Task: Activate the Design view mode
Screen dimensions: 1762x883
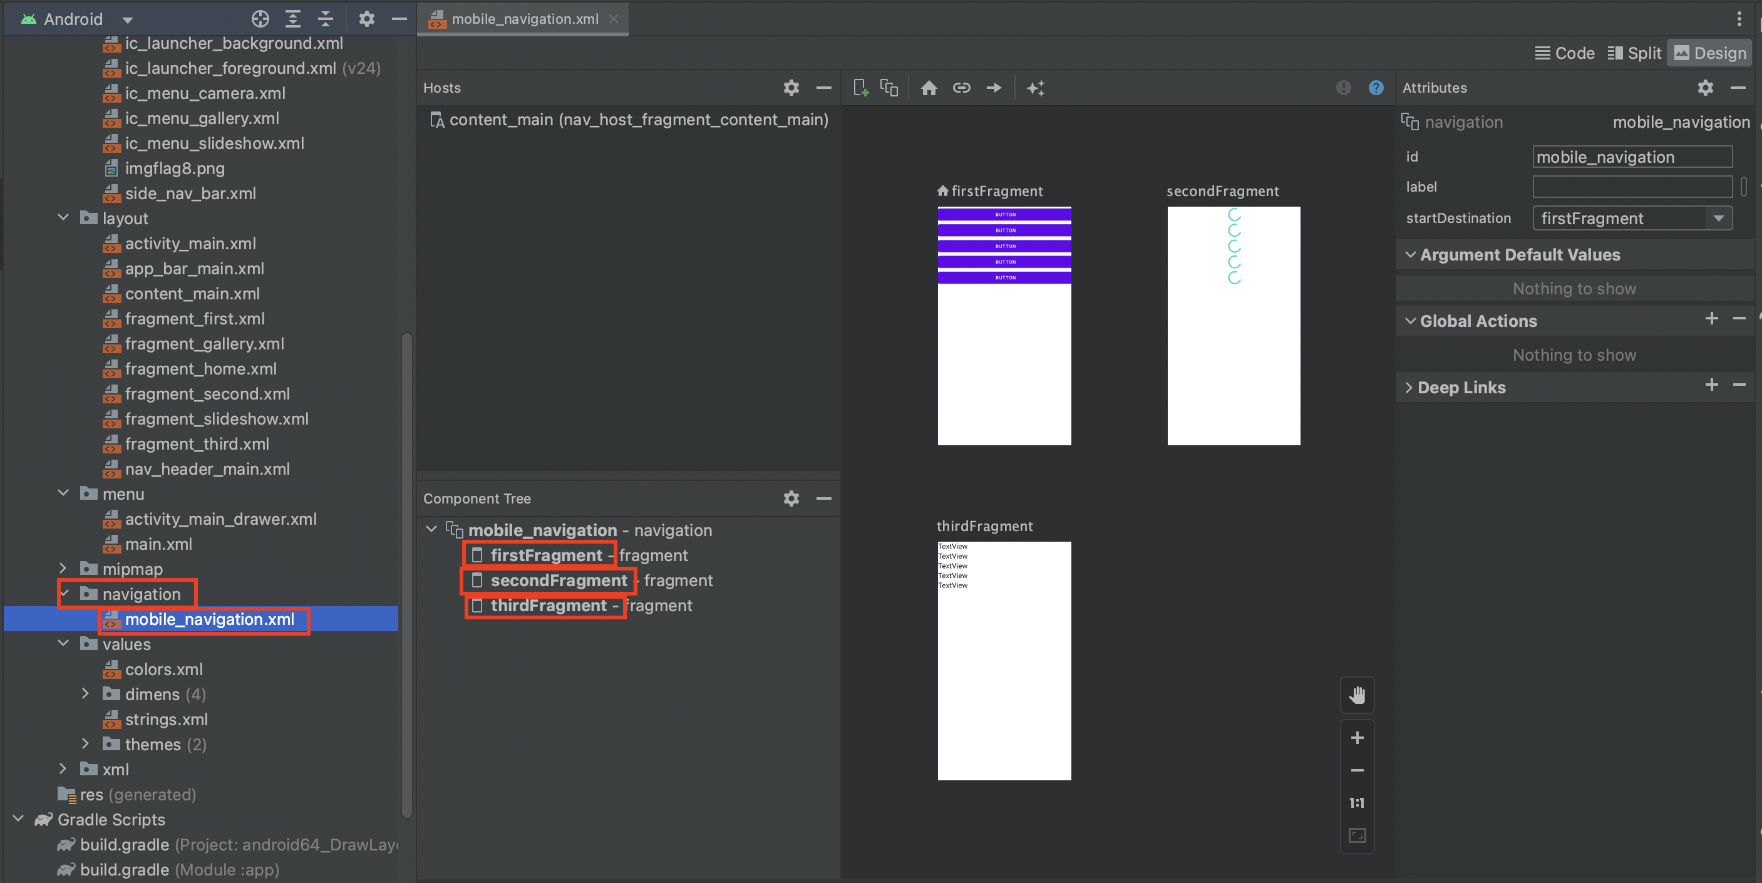Action: click(x=1709, y=53)
